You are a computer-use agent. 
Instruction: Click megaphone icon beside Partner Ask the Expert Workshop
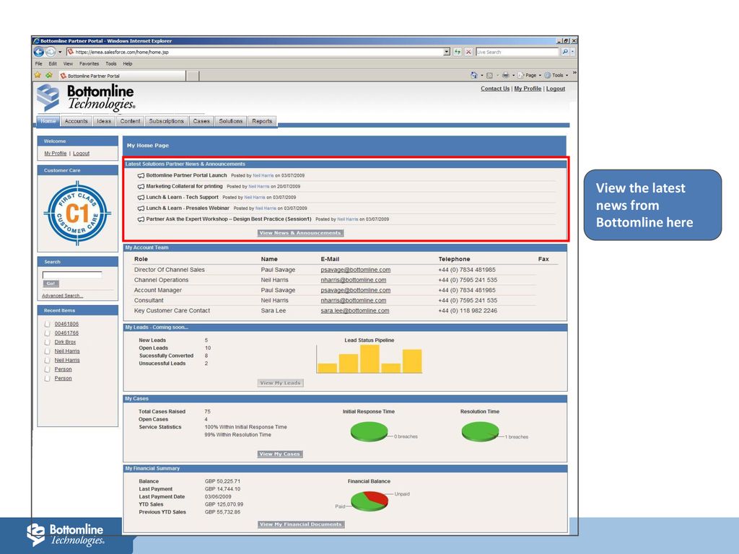pyautogui.click(x=141, y=219)
